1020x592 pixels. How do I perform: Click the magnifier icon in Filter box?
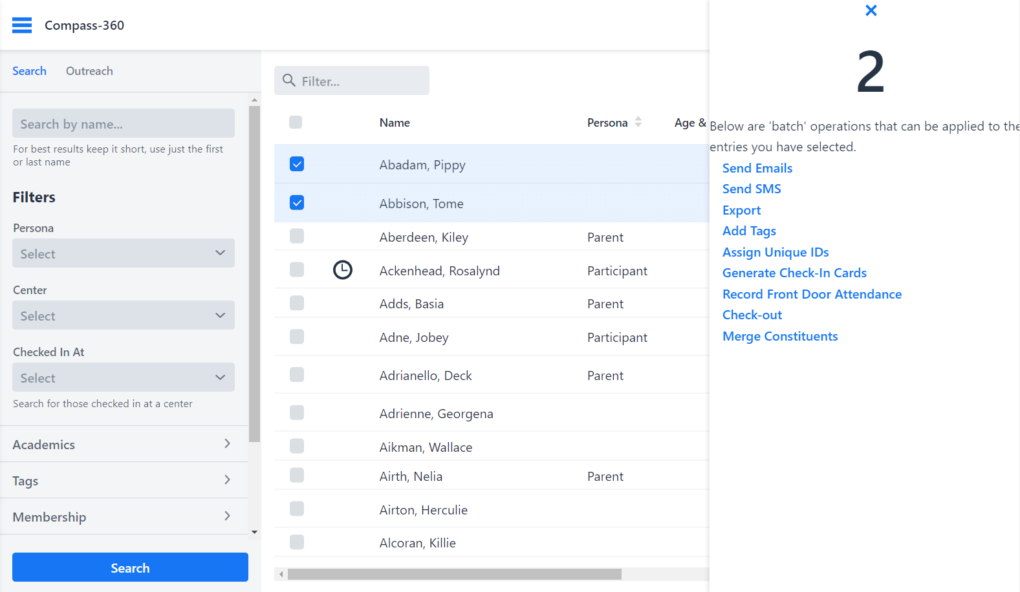click(x=289, y=81)
